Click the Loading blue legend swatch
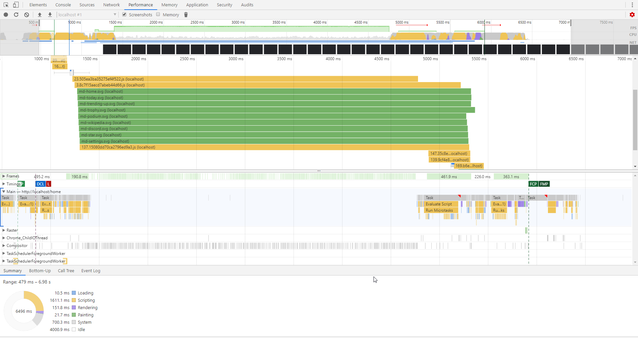The width and height of the screenshot is (638, 338). tap(74, 293)
